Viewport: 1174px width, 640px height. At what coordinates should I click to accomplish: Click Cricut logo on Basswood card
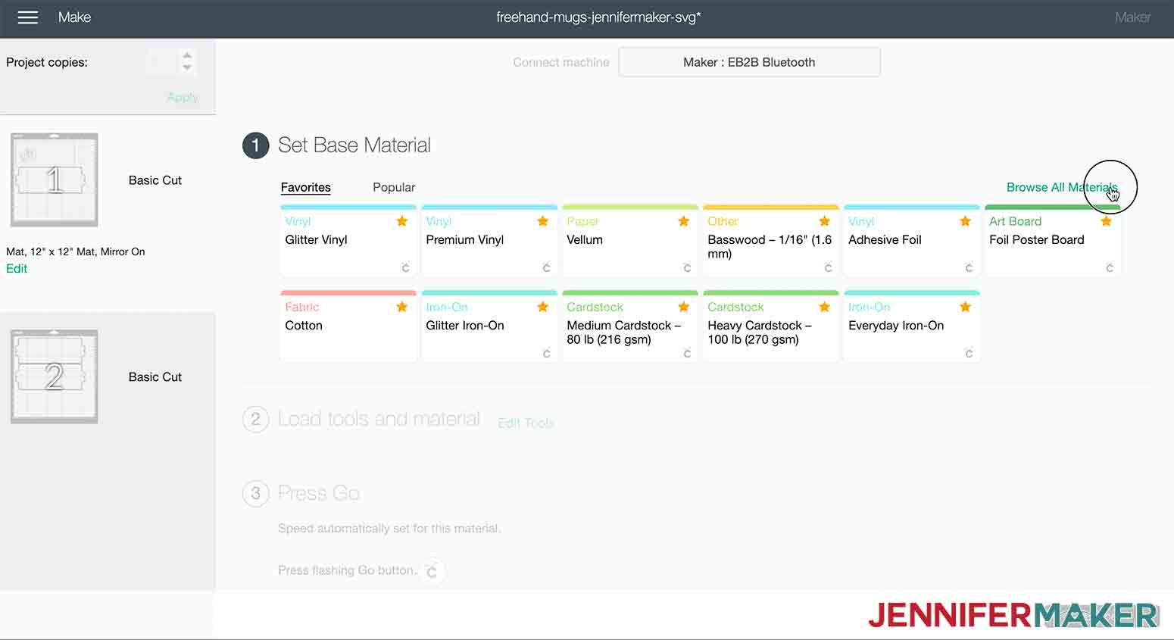(828, 267)
